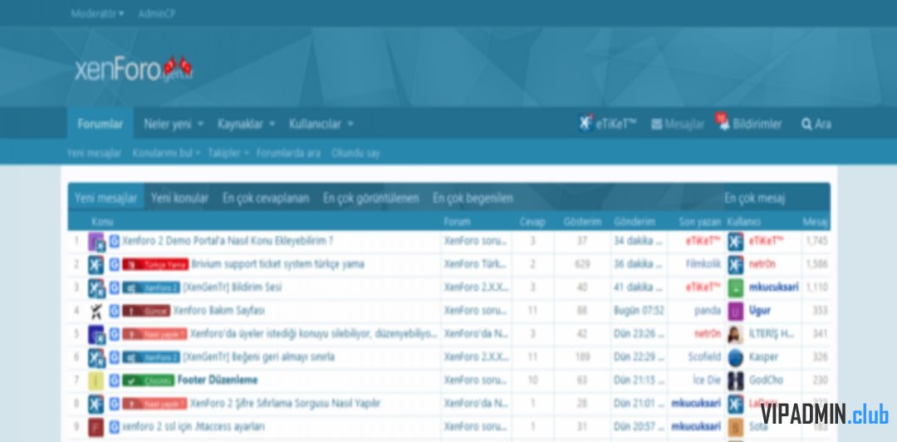The height and width of the screenshot is (442, 897).
Task: Click author avatar of Xenforo Bakım Sayfası thread
Action: (96, 311)
